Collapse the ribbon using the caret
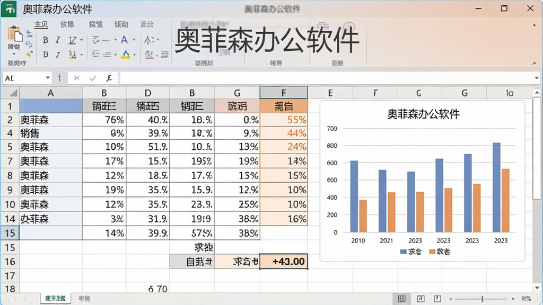This screenshot has height=305, width=543. pos(535,64)
